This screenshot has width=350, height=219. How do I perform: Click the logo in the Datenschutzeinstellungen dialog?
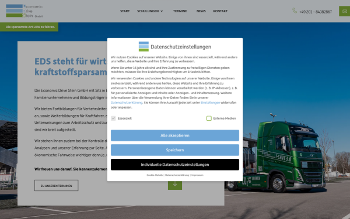(x=143, y=47)
